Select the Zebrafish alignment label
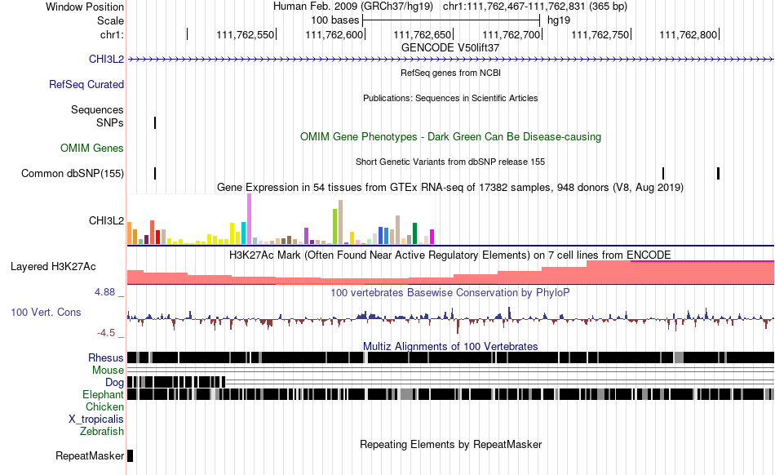 102,432
